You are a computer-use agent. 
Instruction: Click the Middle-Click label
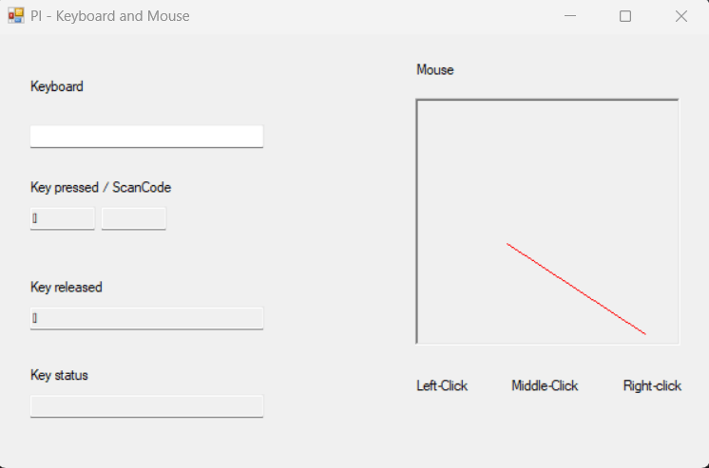point(545,385)
